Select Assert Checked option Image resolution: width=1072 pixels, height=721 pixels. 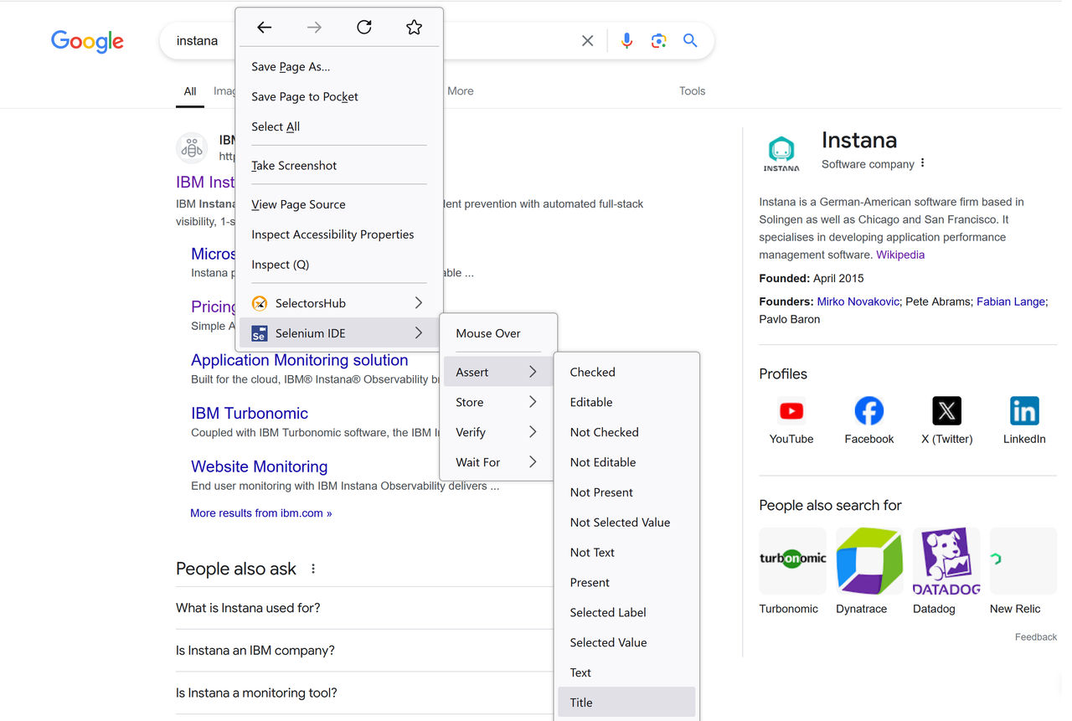[626, 372]
